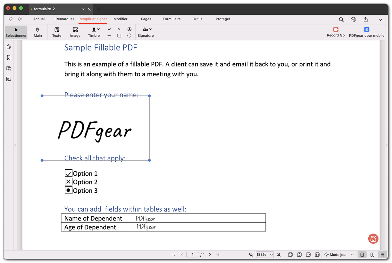Select the Image insertion tool
The width and height of the screenshot is (392, 263).
pyautogui.click(x=75, y=32)
